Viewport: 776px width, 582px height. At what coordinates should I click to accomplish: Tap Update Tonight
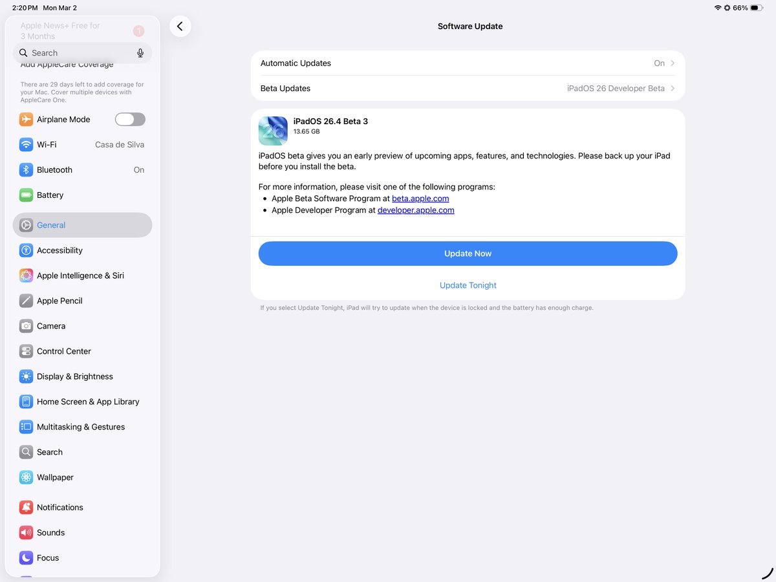(468, 285)
